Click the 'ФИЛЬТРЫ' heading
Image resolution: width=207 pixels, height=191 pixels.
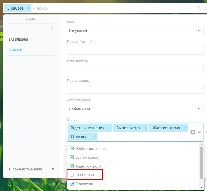31,19
